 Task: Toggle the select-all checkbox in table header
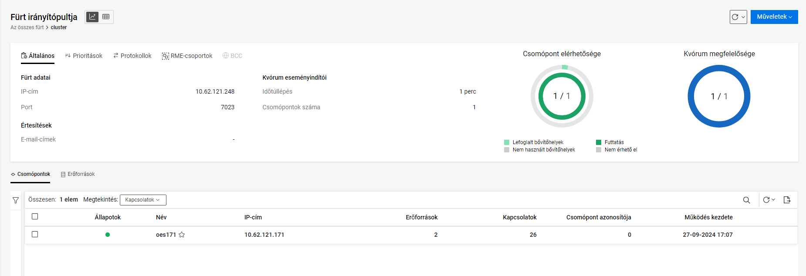pos(35,216)
